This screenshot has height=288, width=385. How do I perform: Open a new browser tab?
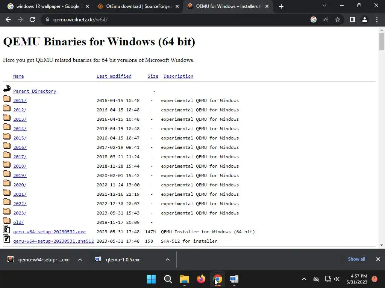tap(281, 6)
